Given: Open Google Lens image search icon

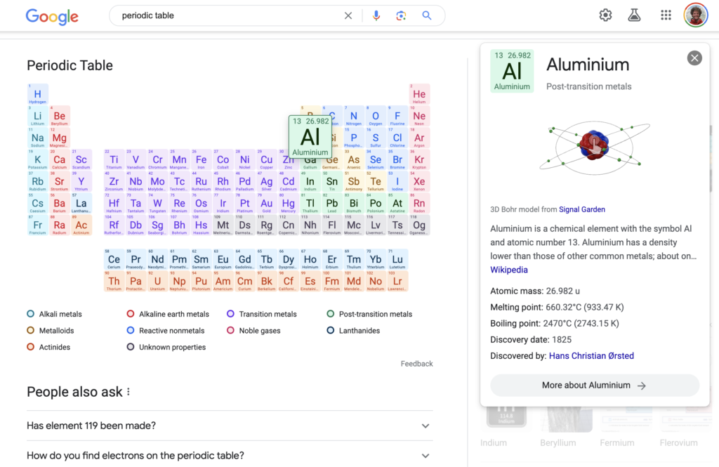Looking at the screenshot, I should [401, 15].
